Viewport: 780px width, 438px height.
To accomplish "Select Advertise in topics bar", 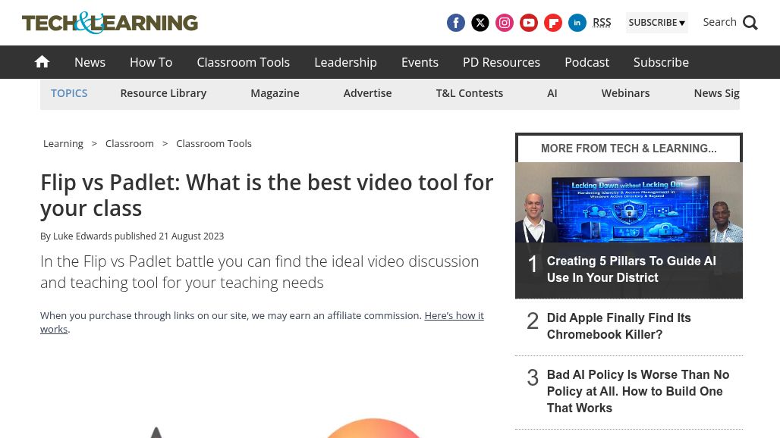I will coord(367,93).
